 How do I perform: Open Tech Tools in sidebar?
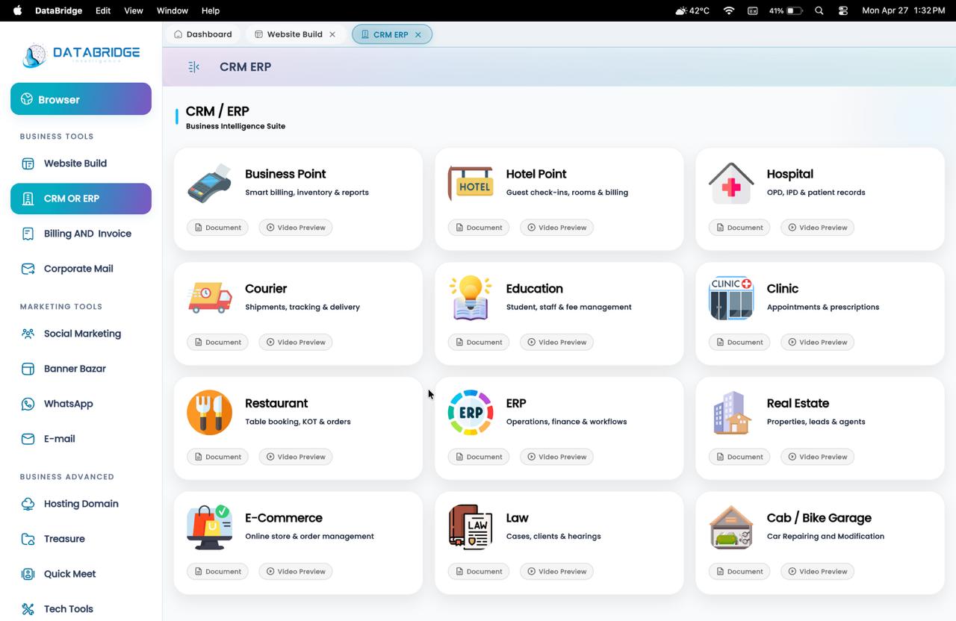tap(81, 609)
